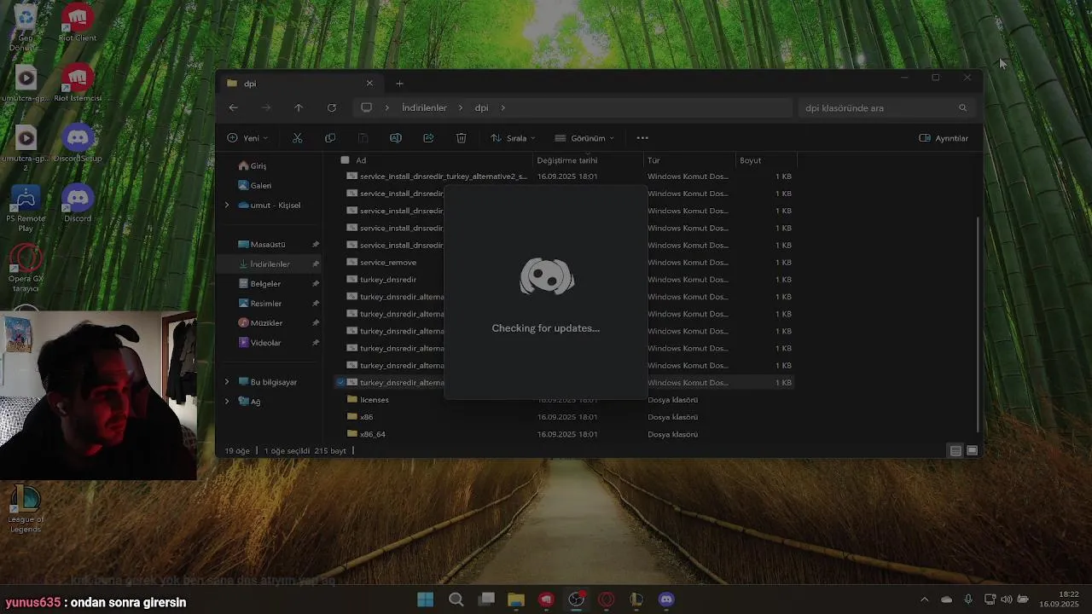Open the three-dots more options menu
The width and height of the screenshot is (1092, 614).
[642, 138]
